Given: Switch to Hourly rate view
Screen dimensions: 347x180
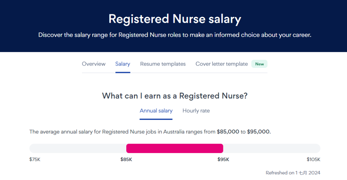Looking at the screenshot, I should [x=196, y=111].
